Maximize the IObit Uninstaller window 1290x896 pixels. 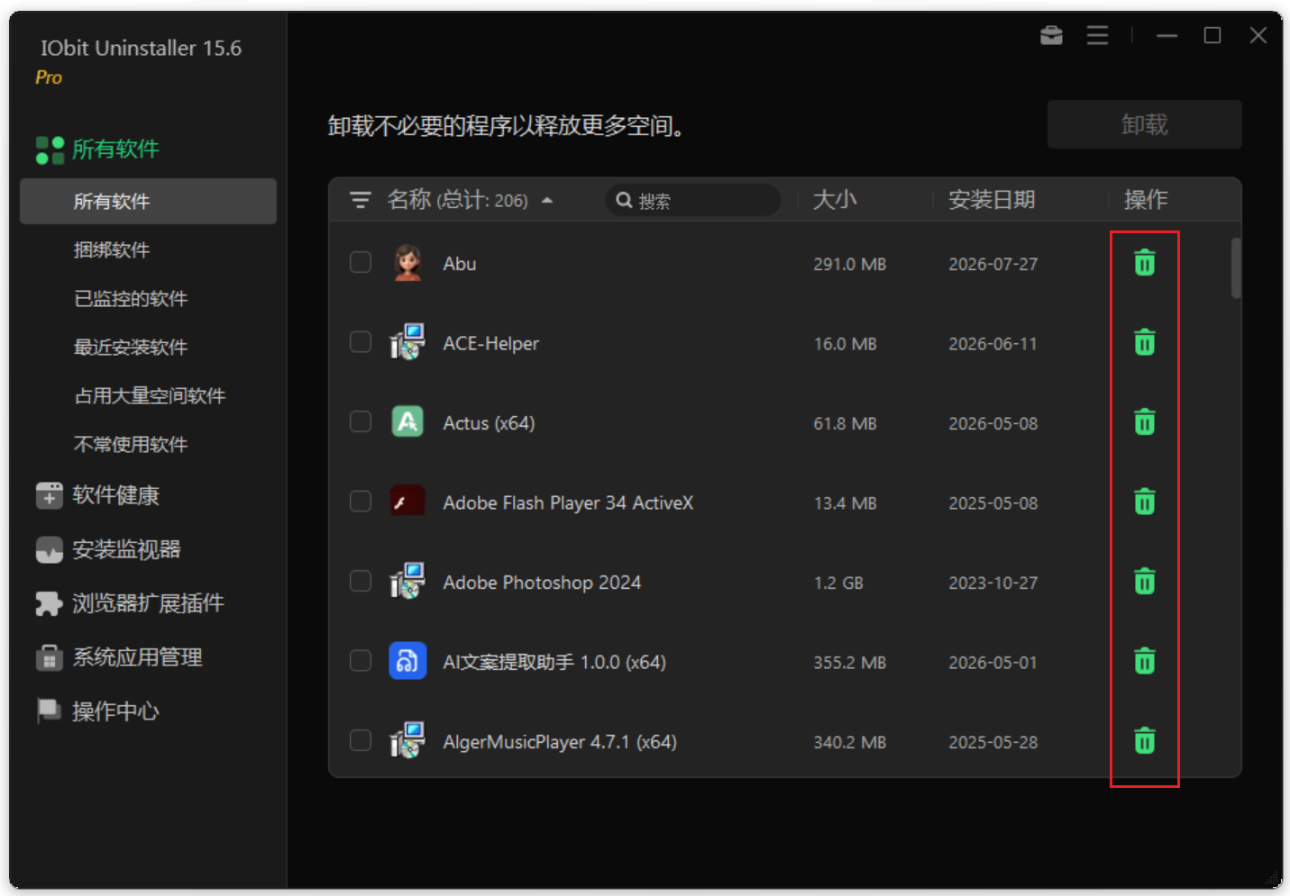tap(1212, 35)
